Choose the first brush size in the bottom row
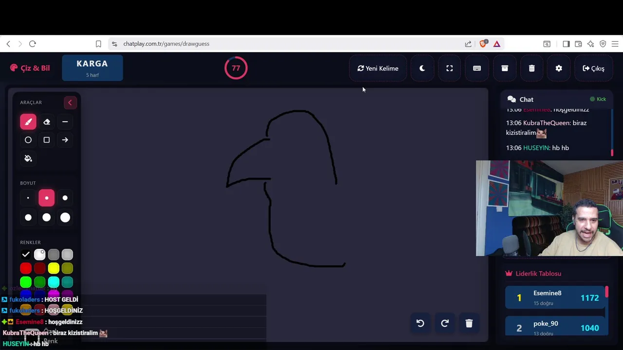Image resolution: width=623 pixels, height=350 pixels. (28, 217)
